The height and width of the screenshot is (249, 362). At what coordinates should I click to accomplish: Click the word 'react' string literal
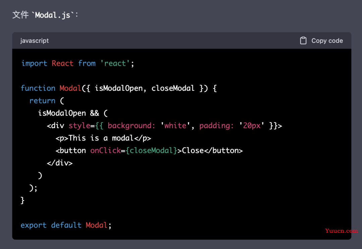pos(115,63)
